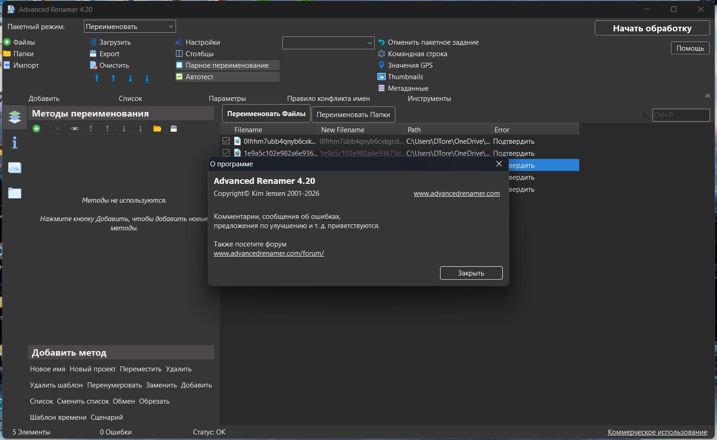Image resolution: width=717 pixels, height=440 pixels.
Task: Focus the Ctrl+P command input field
Action: click(681, 115)
